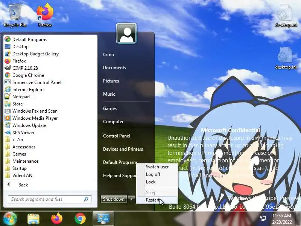Viewport: 301px width, 226px height.
Task: Click the Shut down button
Action: [114, 199]
